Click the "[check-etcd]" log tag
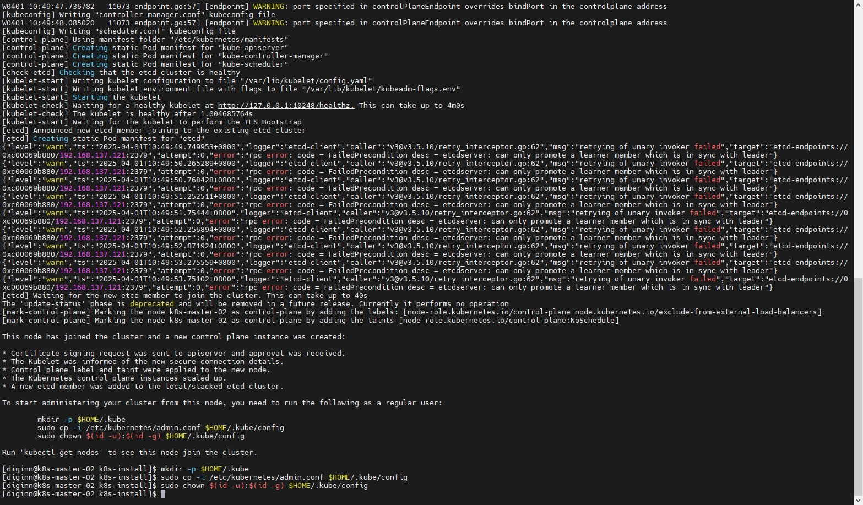The image size is (863, 505). point(28,73)
